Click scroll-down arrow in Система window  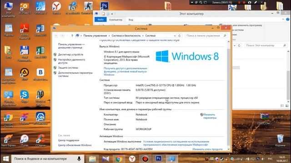pos(228,149)
